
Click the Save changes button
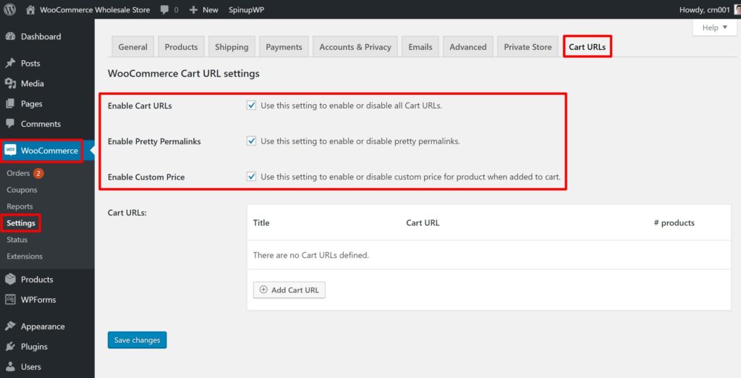[x=137, y=340]
